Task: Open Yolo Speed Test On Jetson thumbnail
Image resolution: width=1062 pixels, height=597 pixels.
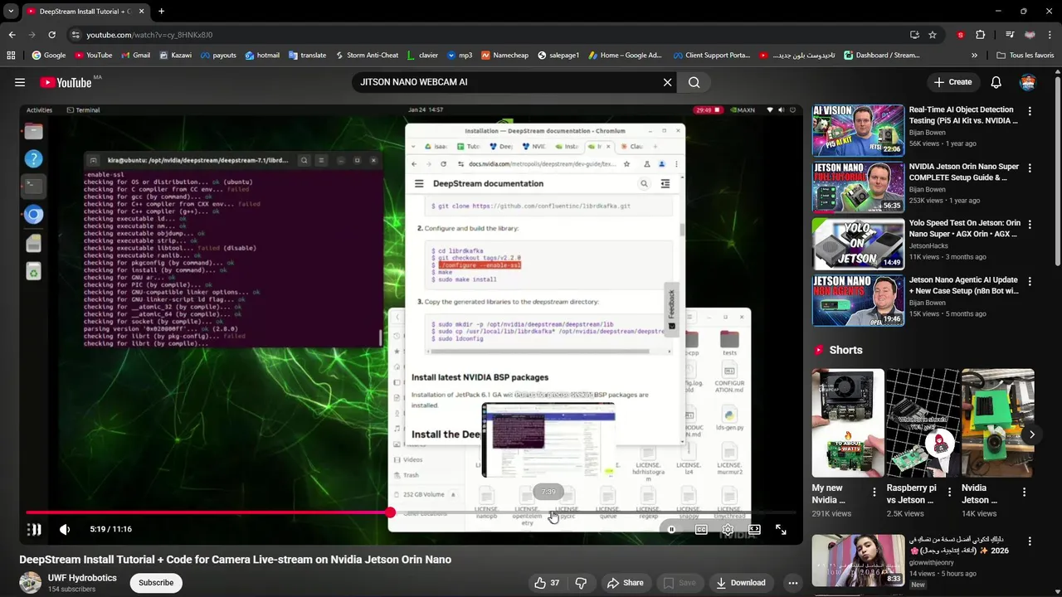Action: (858, 244)
